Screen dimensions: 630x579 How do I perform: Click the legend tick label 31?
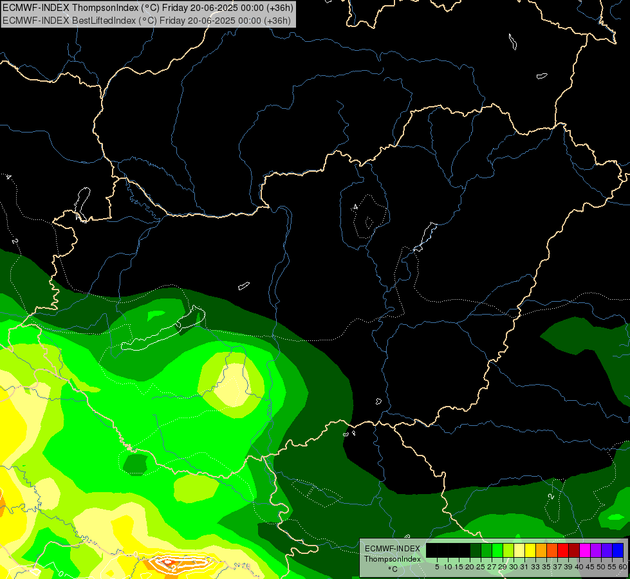click(524, 567)
